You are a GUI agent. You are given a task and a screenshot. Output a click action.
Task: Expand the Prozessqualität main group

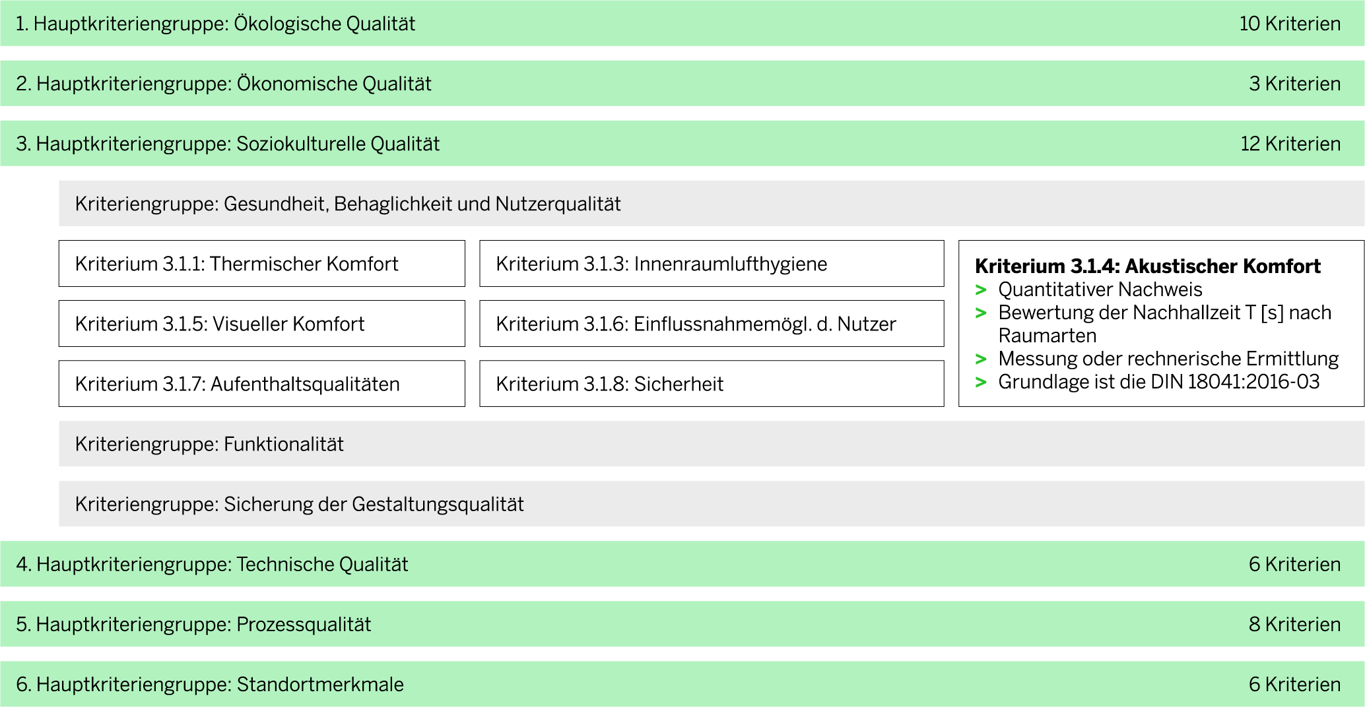click(682, 625)
